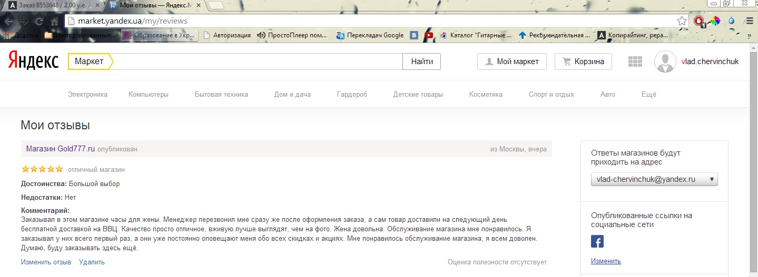
Task: Open the Додатки apps shortcut
Action: (22, 35)
